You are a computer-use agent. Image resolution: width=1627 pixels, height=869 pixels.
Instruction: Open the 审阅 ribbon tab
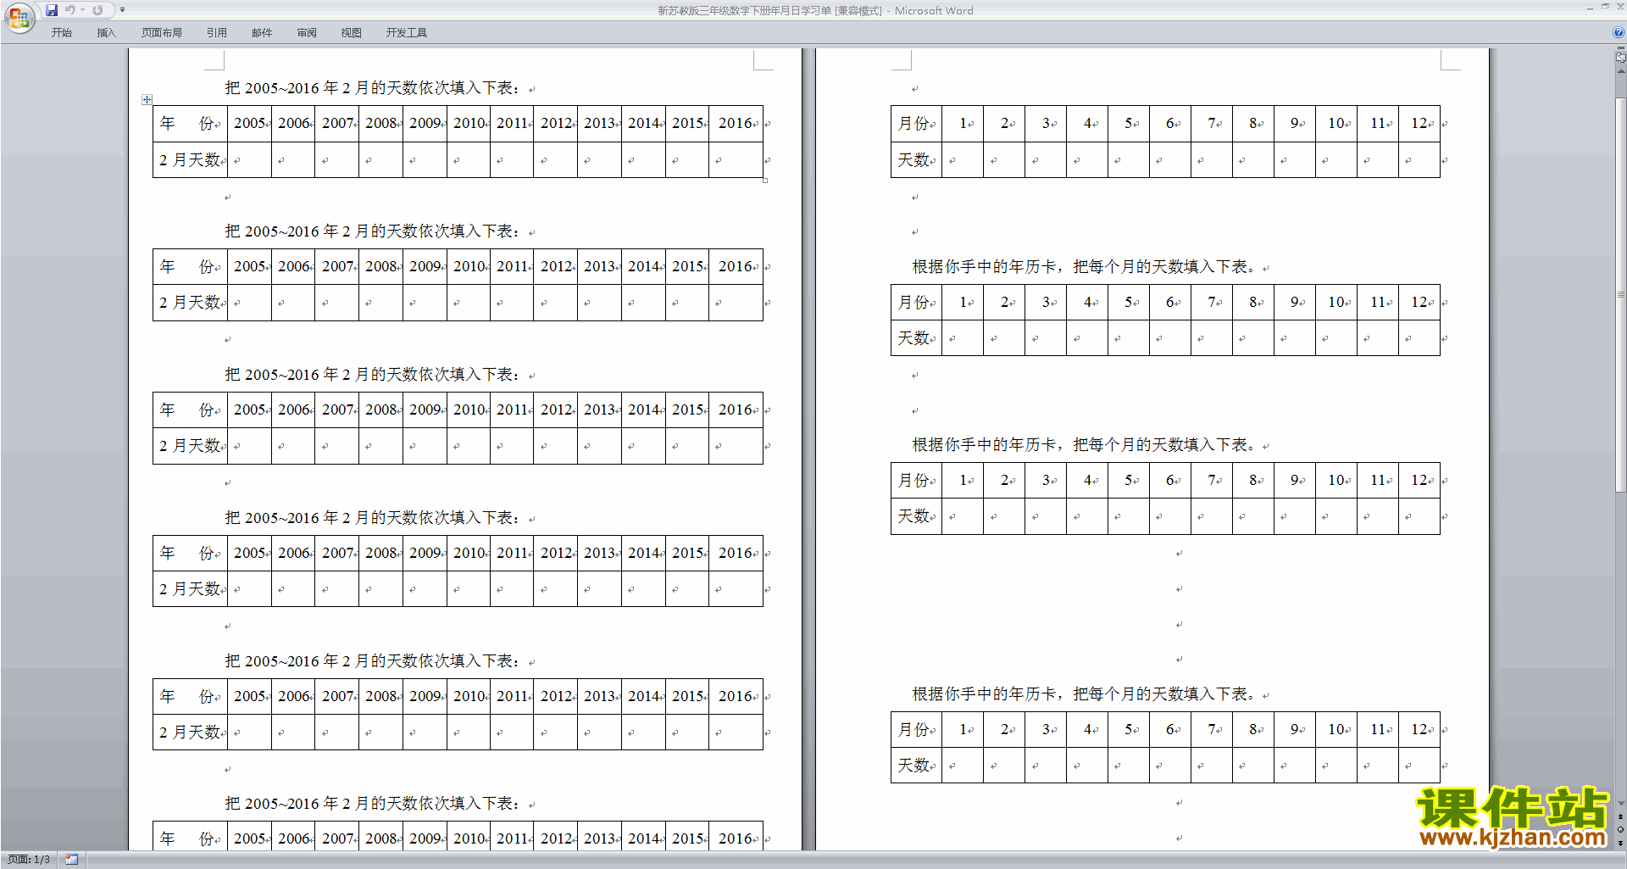307,32
